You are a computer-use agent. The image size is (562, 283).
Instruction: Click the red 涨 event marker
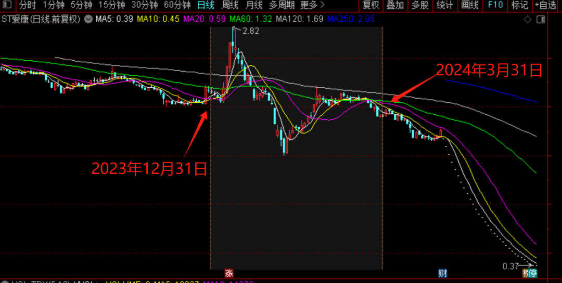[x=229, y=273]
